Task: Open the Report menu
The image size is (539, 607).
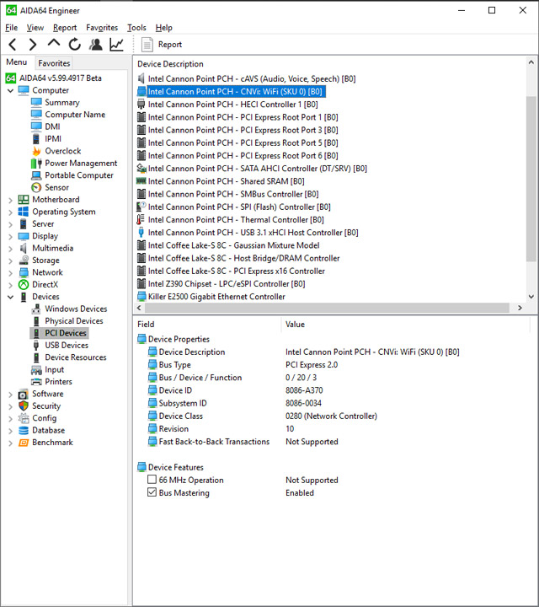Action: (x=65, y=28)
